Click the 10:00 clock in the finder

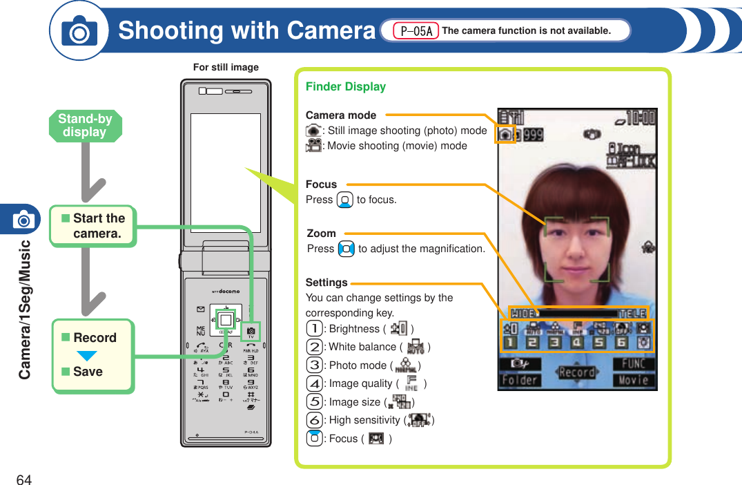click(641, 117)
